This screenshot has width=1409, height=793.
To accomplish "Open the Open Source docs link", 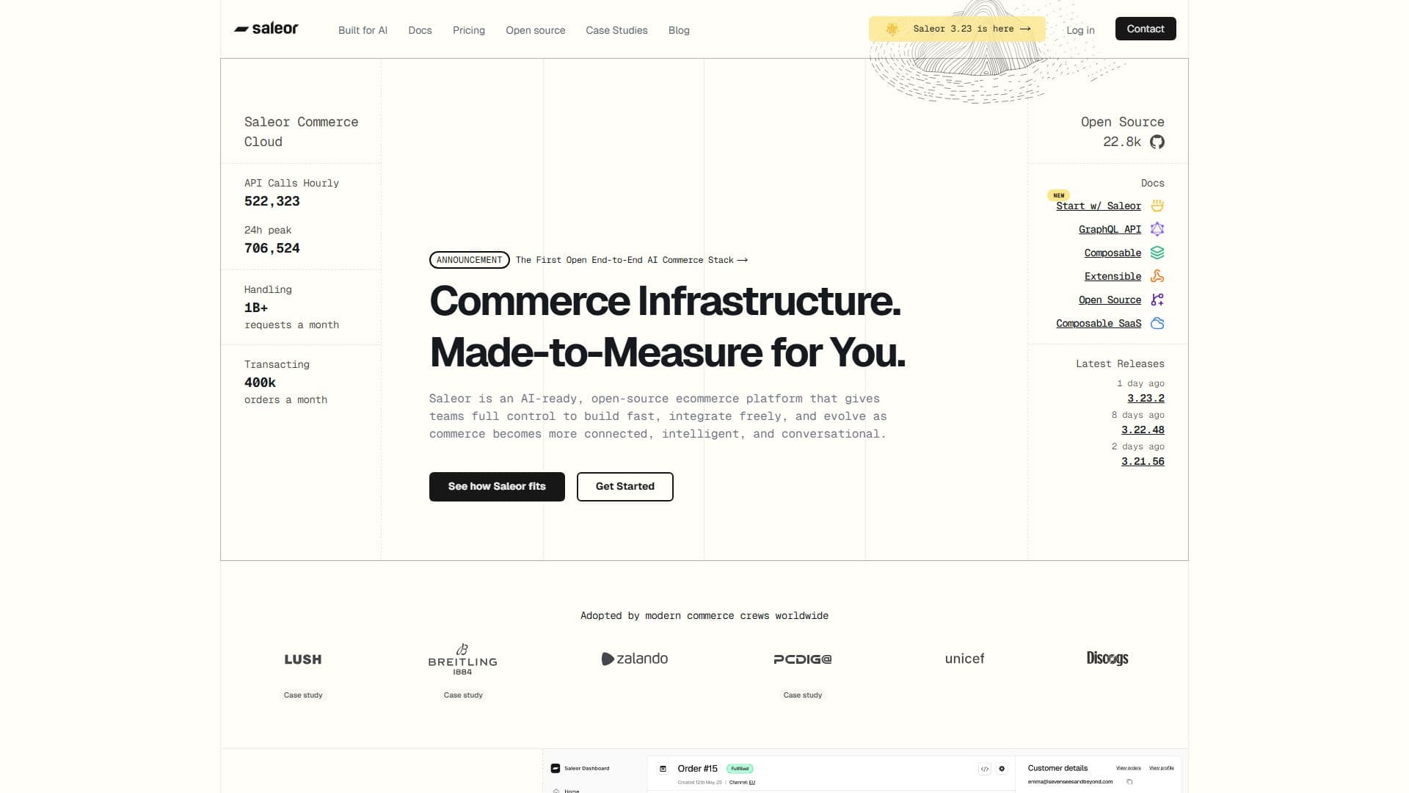I will [x=1110, y=300].
